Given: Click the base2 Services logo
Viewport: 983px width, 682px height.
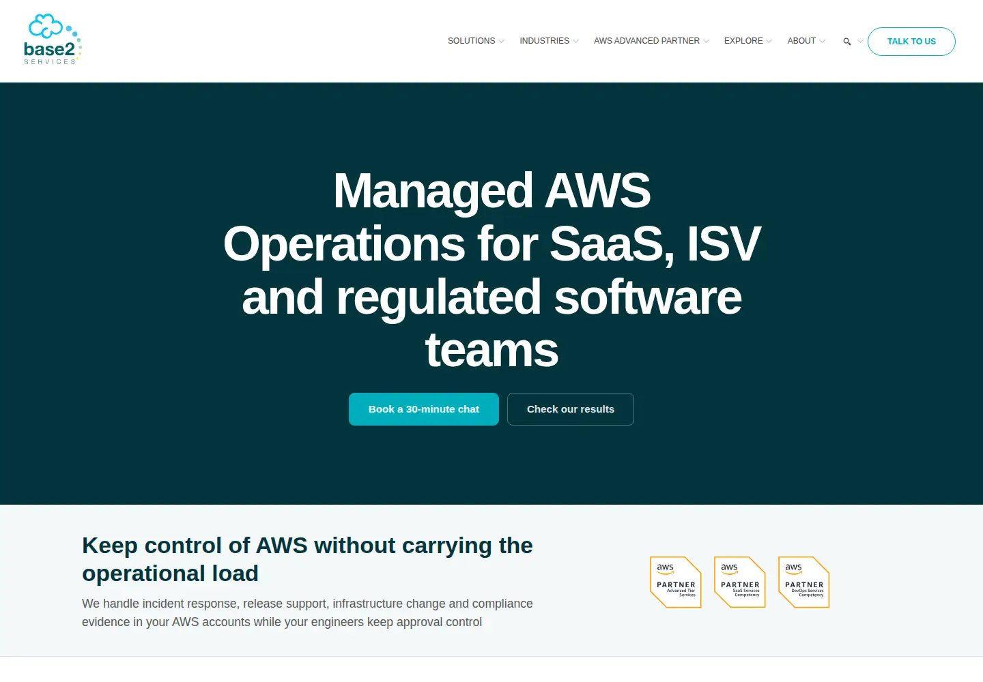Looking at the screenshot, I should [53, 40].
